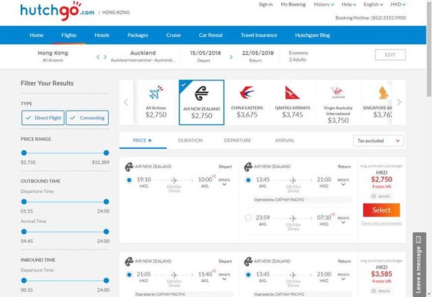Click price range minimum handle at $2,750
This screenshot has width=432, height=297.
[x=24, y=153]
